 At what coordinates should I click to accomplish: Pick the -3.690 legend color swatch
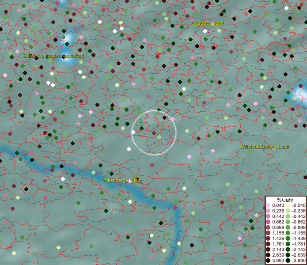[288, 261]
